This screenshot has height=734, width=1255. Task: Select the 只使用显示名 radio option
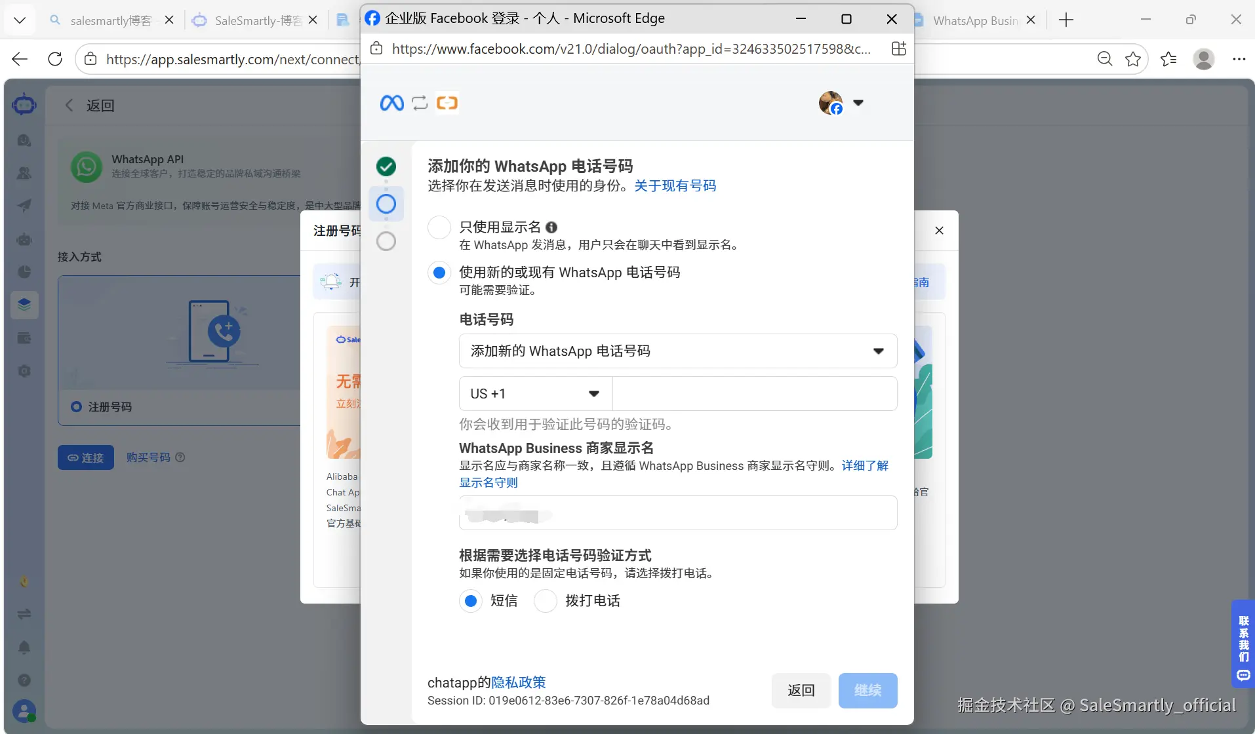439,227
